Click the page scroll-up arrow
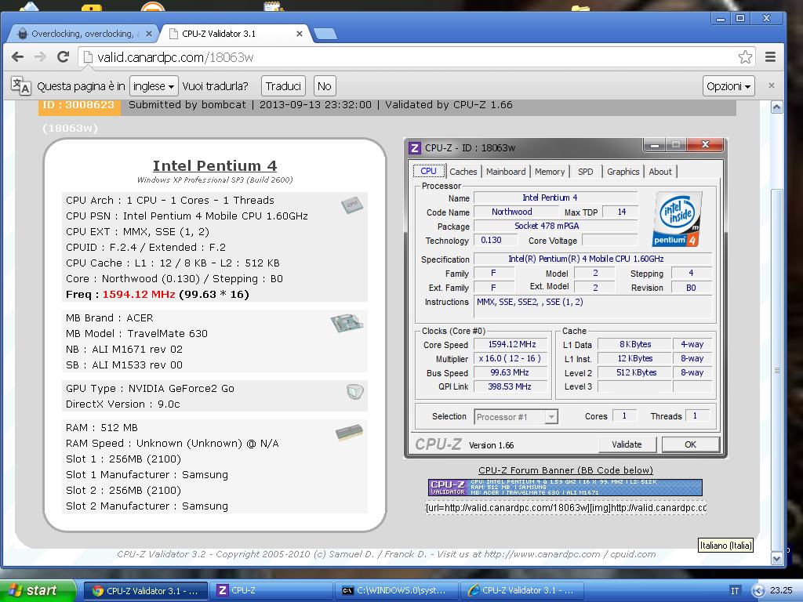Image resolution: width=803 pixels, height=602 pixels. click(x=777, y=107)
